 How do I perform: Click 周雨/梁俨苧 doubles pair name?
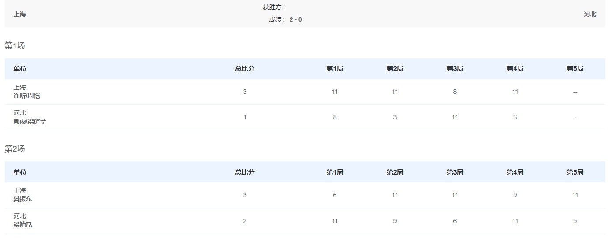[x=30, y=121]
